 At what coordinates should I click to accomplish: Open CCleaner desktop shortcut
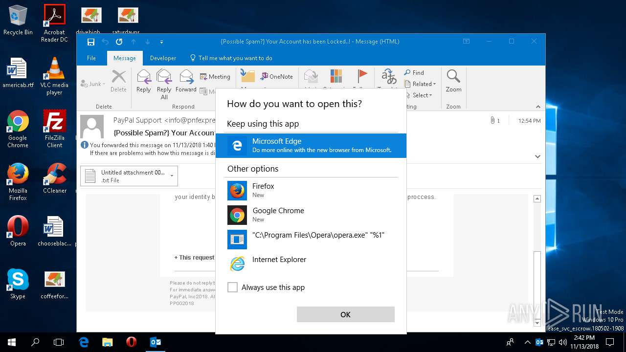(54, 178)
